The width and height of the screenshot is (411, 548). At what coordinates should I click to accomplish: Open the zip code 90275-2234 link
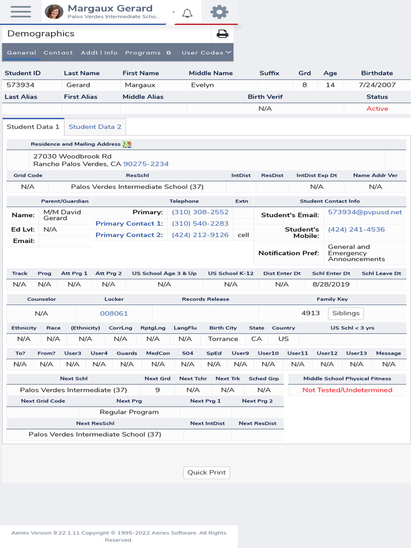(146, 164)
